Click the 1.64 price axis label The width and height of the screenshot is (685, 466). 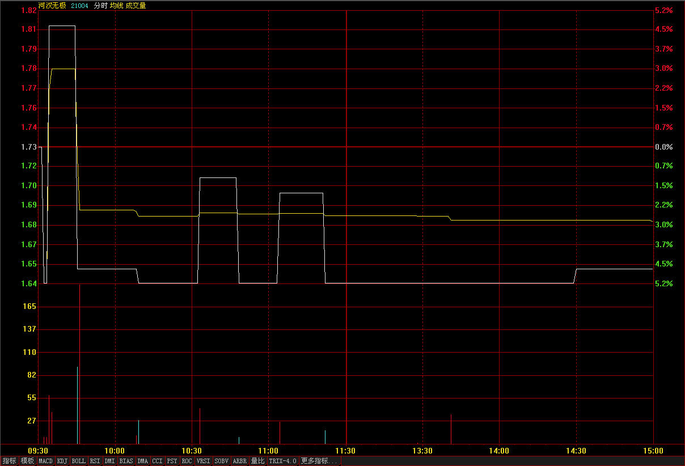[x=28, y=283]
